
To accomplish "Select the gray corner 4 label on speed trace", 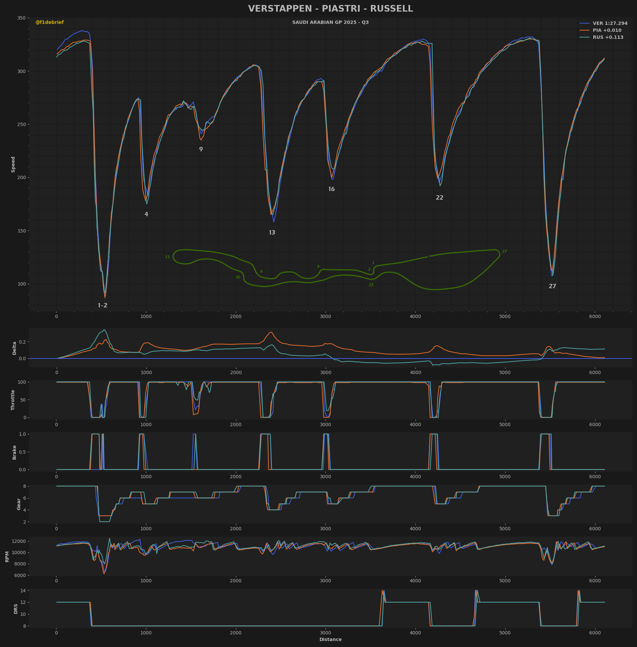I will tap(146, 214).
